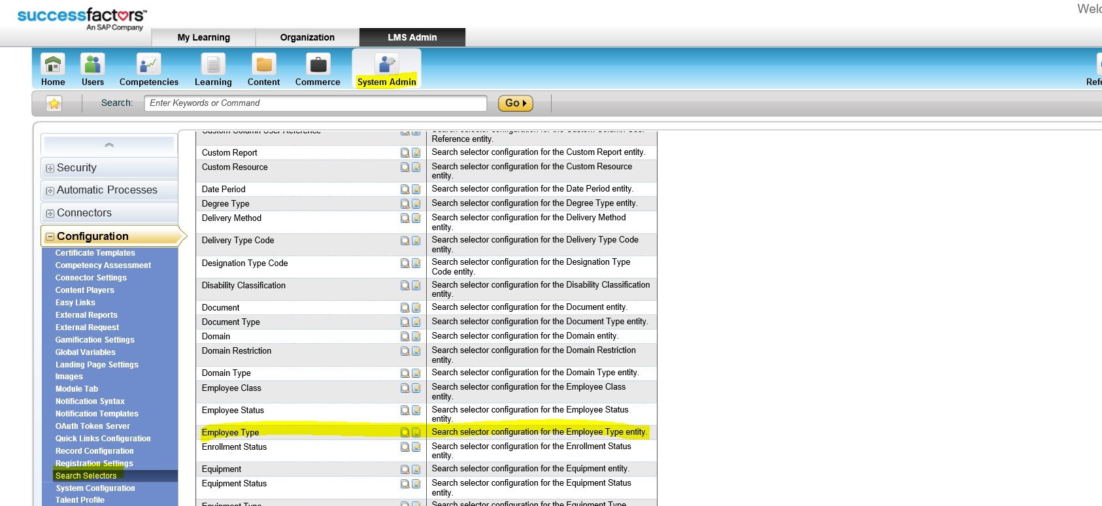
Task: Focus the Enter Keywords or Command field
Action: point(316,103)
